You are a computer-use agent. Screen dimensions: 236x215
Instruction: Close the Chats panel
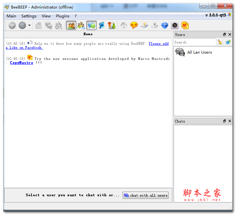coord(230,121)
